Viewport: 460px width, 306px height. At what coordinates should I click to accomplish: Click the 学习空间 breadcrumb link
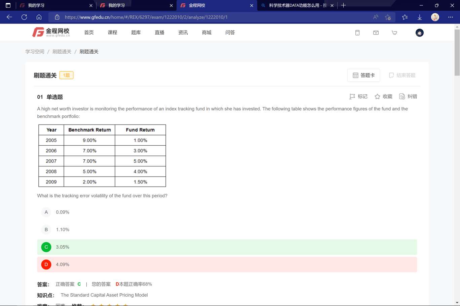[35, 52]
